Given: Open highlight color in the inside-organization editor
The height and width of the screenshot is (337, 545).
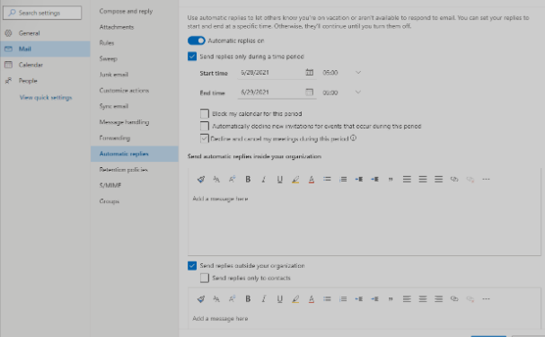Looking at the screenshot, I should (x=295, y=180).
